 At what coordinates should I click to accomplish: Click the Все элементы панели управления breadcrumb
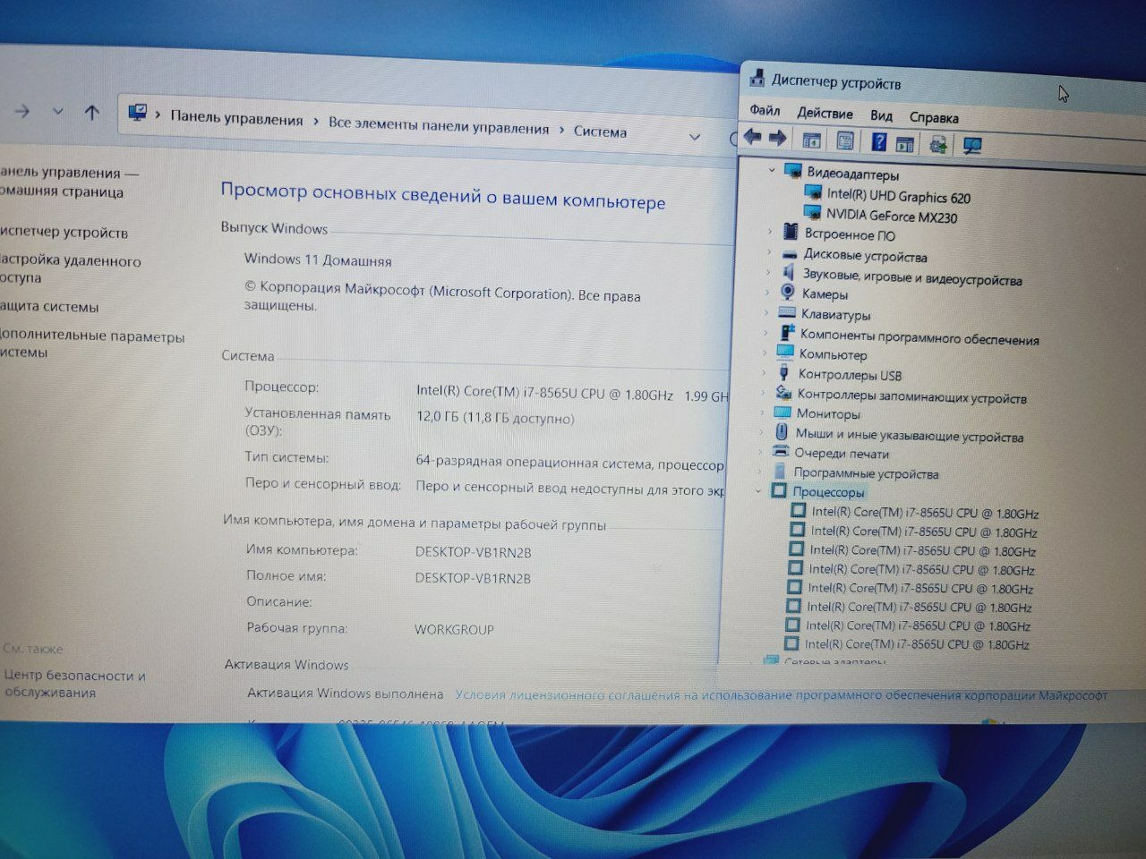[439, 125]
